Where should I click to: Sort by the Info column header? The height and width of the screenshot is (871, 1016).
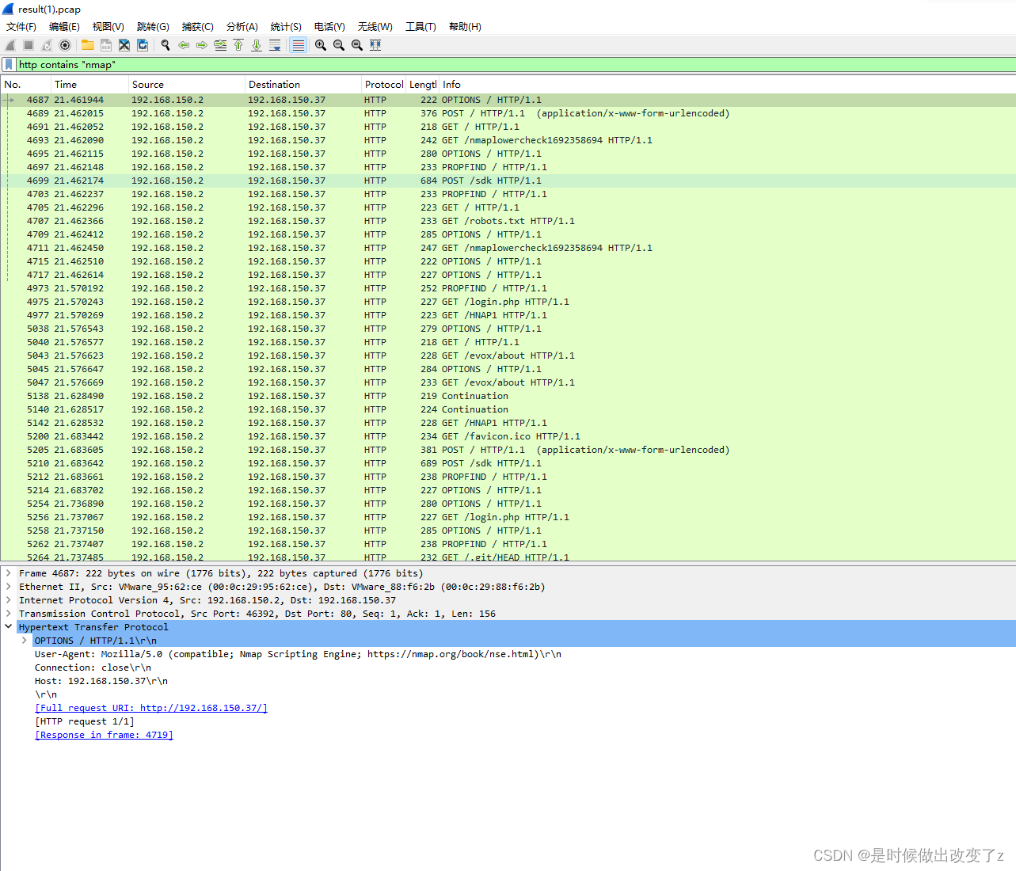(x=727, y=85)
